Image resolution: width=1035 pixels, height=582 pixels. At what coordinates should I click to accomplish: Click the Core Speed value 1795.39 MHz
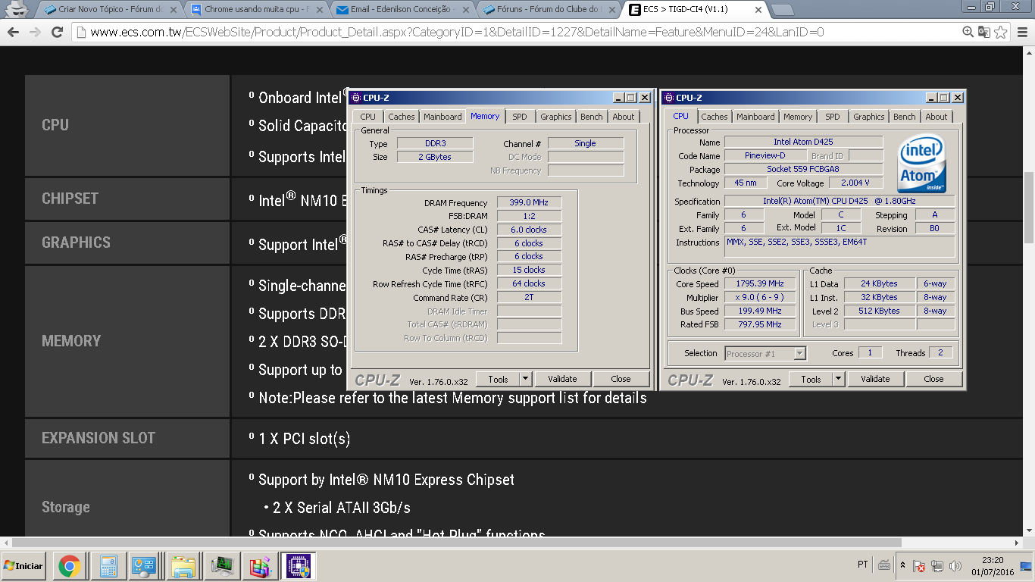tap(759, 283)
